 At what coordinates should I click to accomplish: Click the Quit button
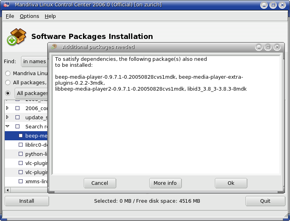(x=265, y=201)
